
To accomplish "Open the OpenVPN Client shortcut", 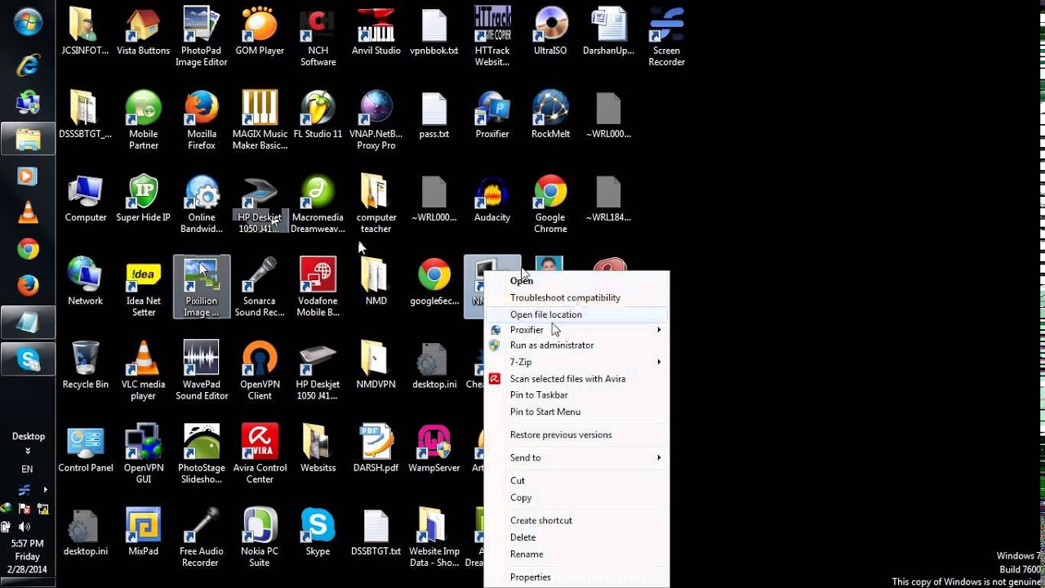I will [260, 371].
